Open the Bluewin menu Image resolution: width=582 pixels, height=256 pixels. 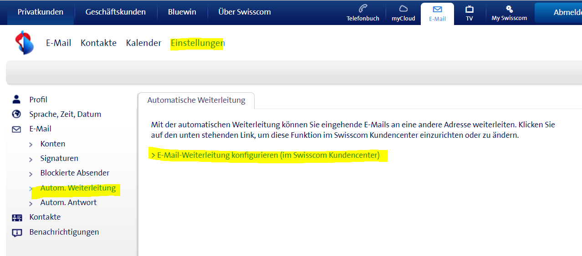pyautogui.click(x=182, y=12)
